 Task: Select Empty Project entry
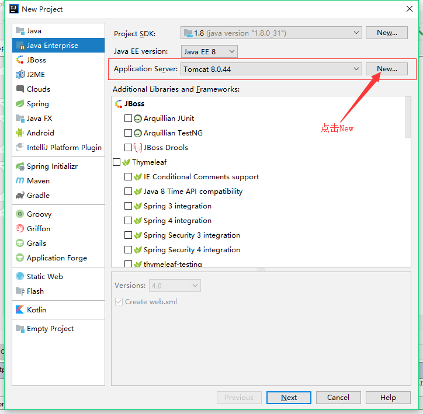click(x=58, y=328)
